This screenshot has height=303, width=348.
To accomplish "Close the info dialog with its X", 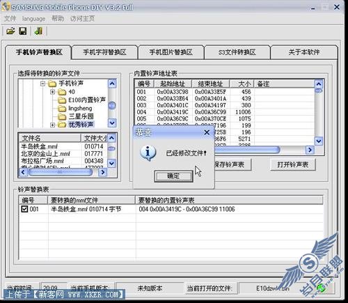I will point(207,132).
